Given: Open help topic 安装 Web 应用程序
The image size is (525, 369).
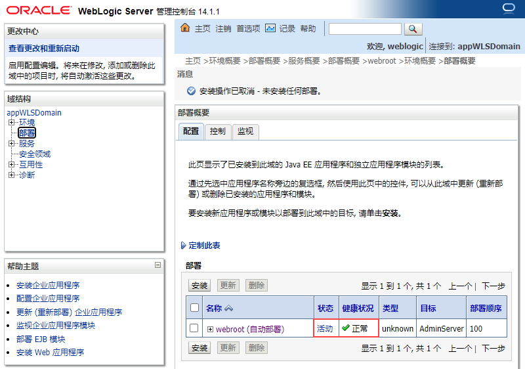Looking at the screenshot, I should tap(51, 353).
